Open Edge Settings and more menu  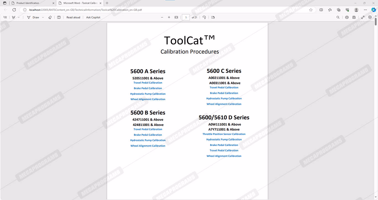365,10
